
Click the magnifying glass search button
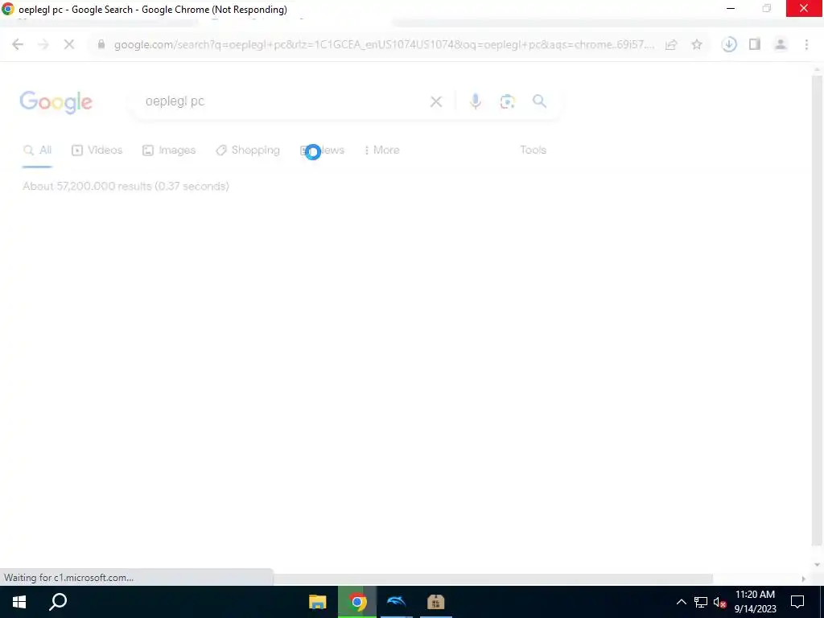[539, 101]
